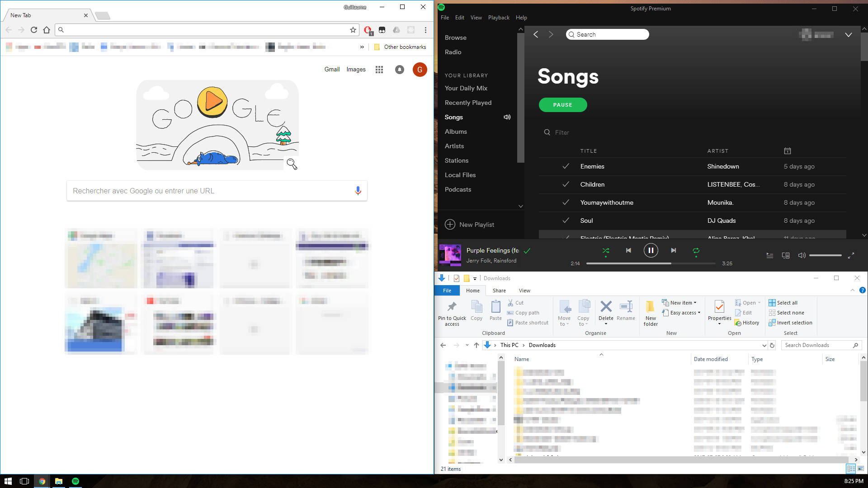The height and width of the screenshot is (488, 868).
Task: Create New folder from ribbon
Action: 651,313
